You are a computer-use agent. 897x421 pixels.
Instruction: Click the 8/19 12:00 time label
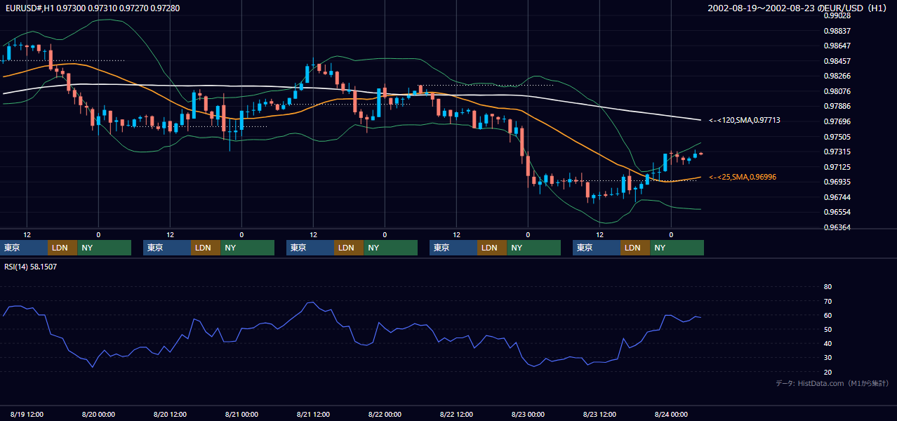(27, 414)
